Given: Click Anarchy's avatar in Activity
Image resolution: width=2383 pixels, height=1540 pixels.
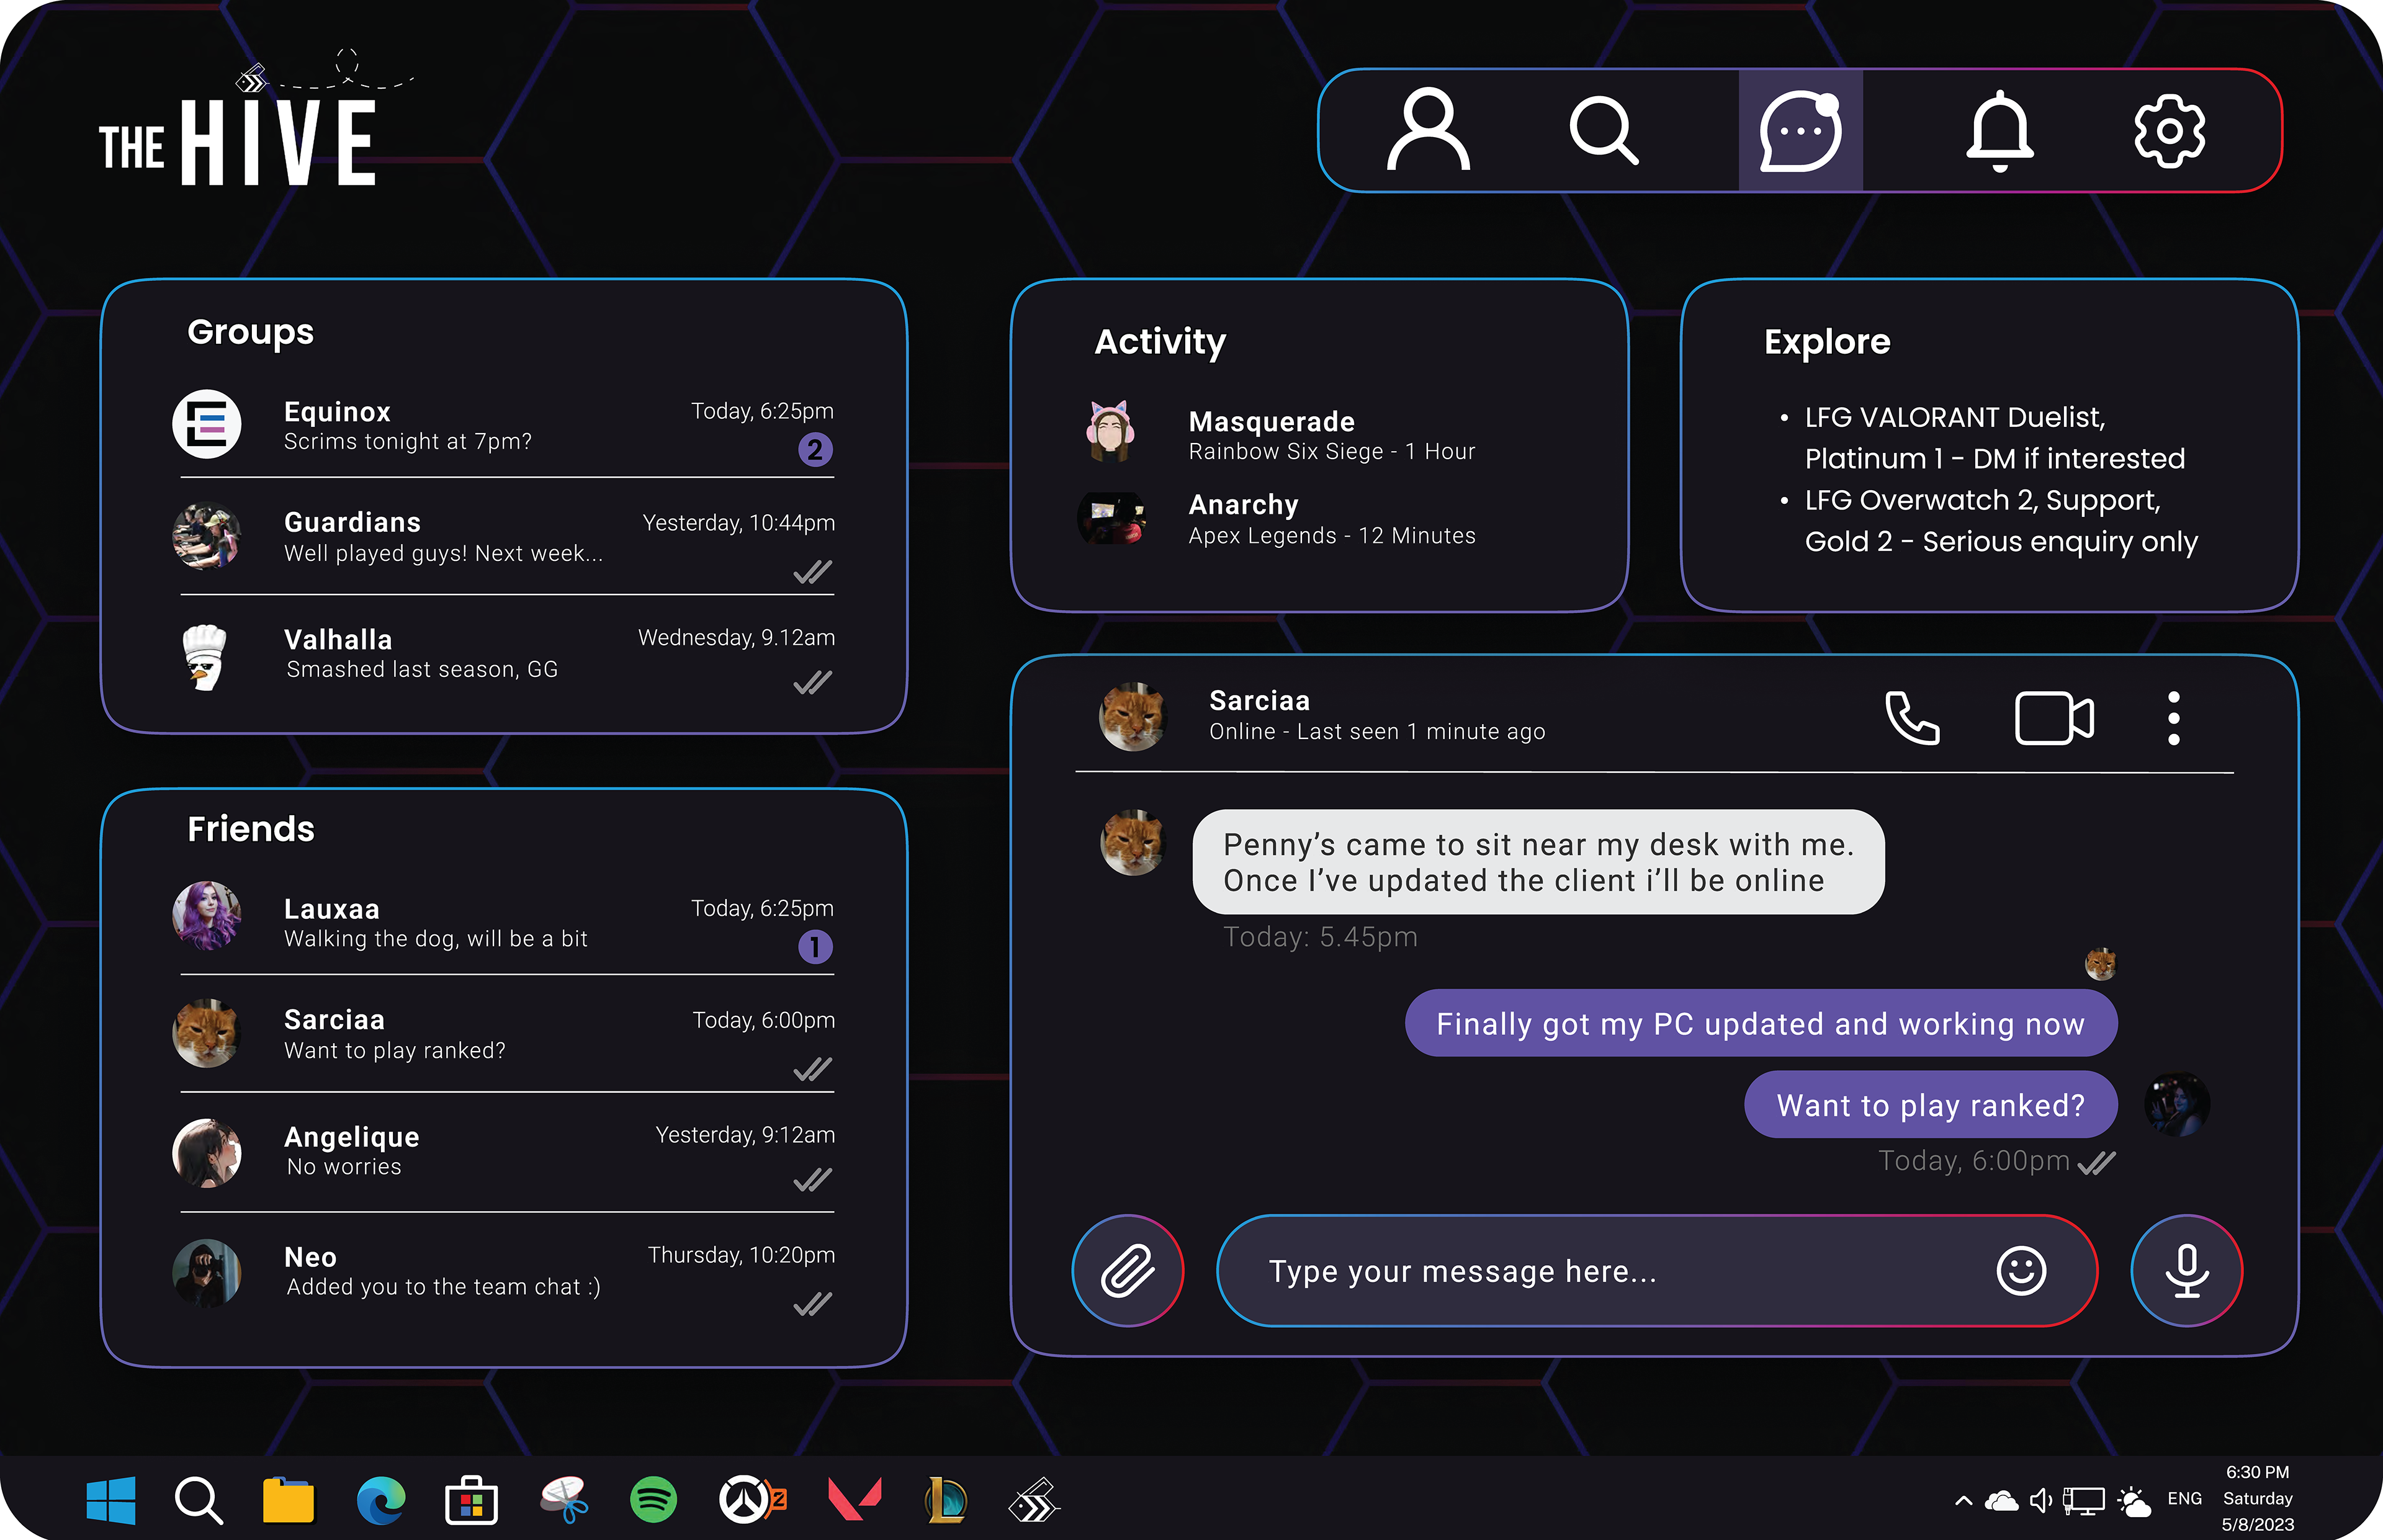Looking at the screenshot, I should [1112, 519].
